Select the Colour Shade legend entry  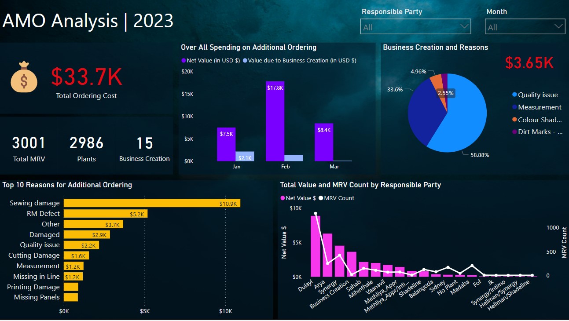tap(539, 120)
